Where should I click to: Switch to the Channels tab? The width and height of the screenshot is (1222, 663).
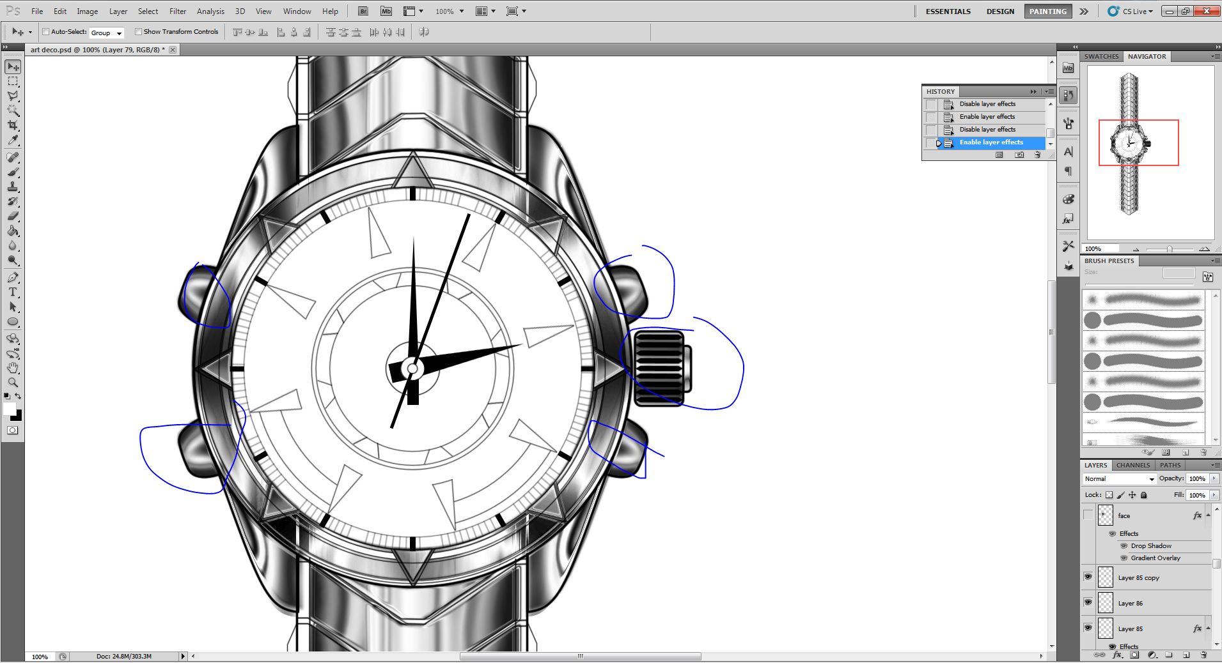(x=1133, y=465)
